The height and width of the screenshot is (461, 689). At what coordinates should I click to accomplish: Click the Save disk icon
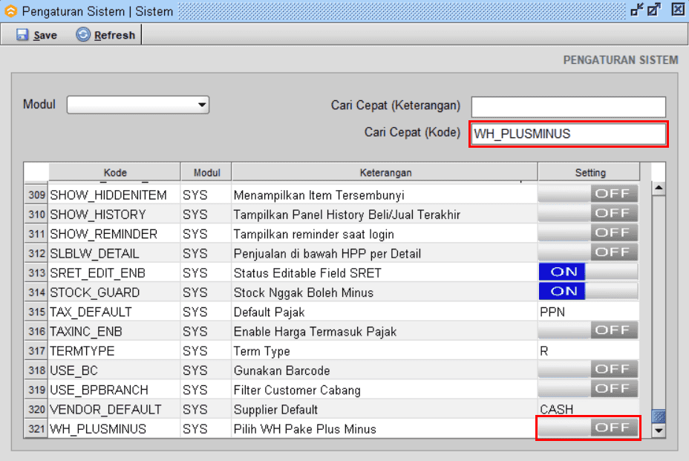point(22,35)
